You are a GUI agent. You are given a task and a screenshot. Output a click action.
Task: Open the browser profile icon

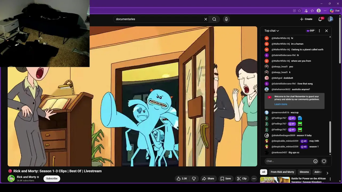click(318, 11)
